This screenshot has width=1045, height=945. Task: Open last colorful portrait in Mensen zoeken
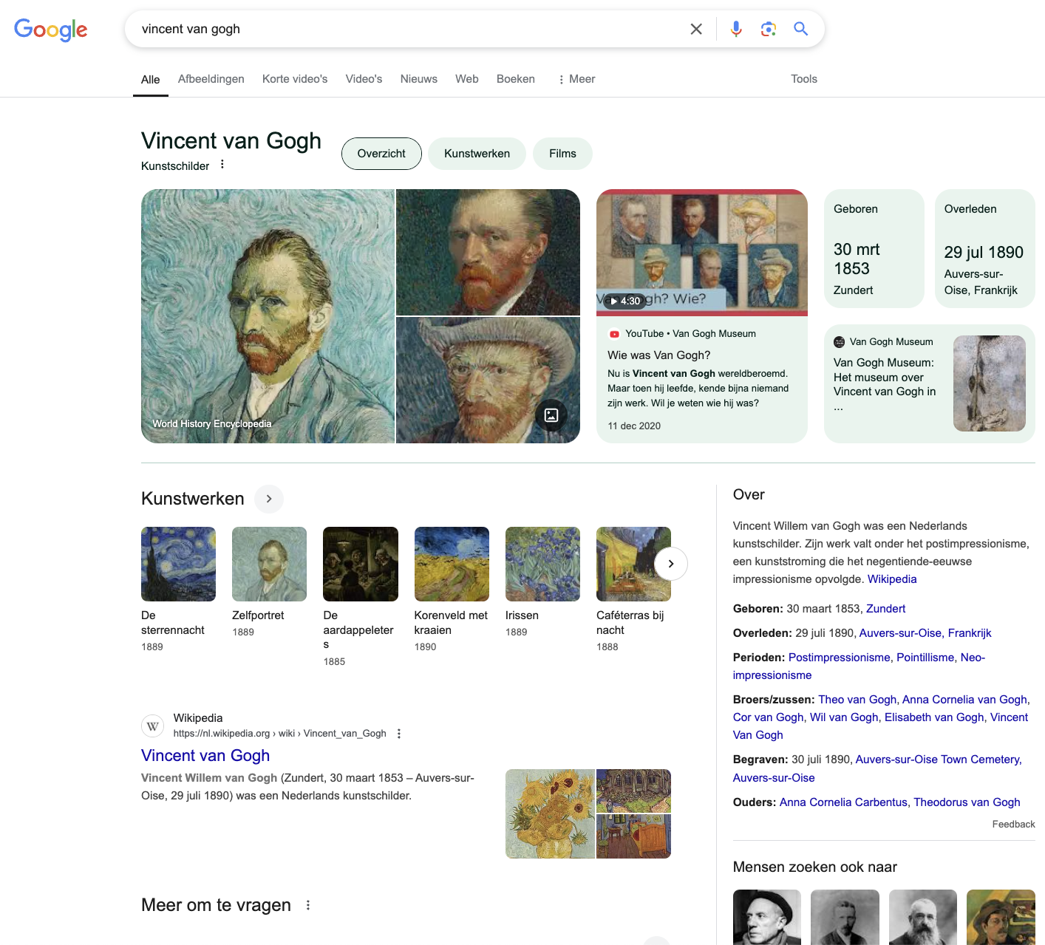tap(1001, 917)
